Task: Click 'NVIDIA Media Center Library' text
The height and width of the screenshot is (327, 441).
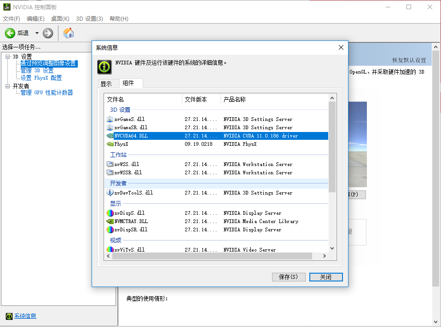Action: click(261, 221)
